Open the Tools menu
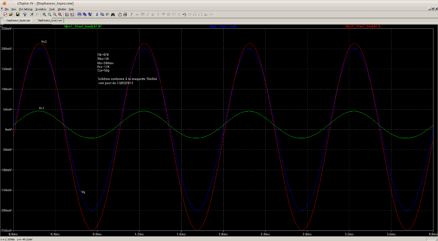438x241 pixels. [x=52, y=9]
